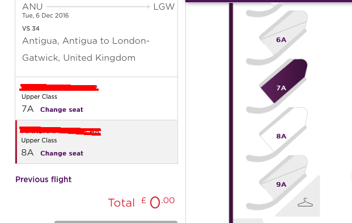The width and height of the screenshot is (352, 223).
Task: Click Change seat next to 8A
Action: (62, 153)
